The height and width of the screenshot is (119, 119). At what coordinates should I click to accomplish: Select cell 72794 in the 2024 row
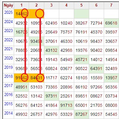coord(96,23)
